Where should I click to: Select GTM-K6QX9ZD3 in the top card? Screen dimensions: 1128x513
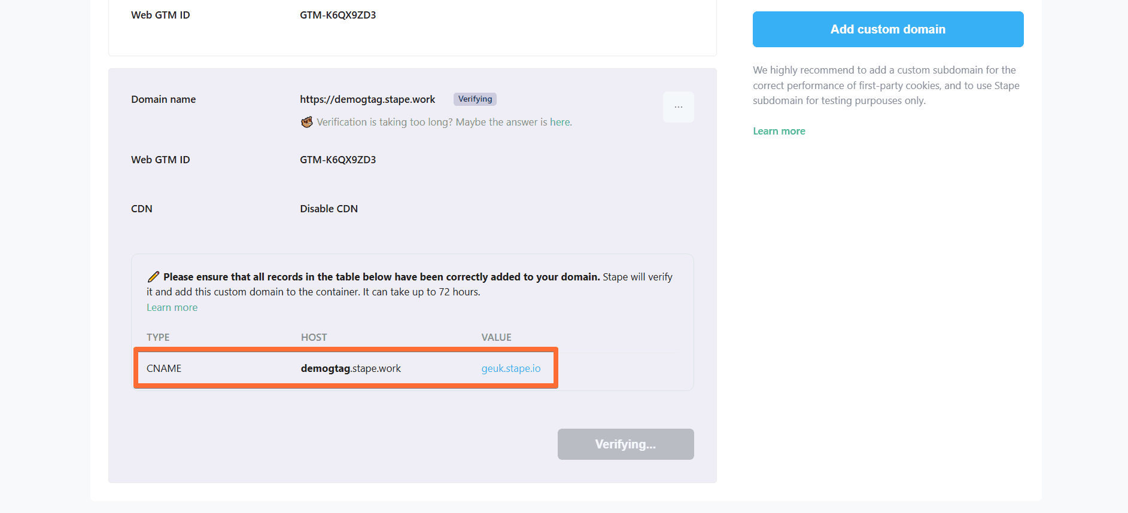338,15
